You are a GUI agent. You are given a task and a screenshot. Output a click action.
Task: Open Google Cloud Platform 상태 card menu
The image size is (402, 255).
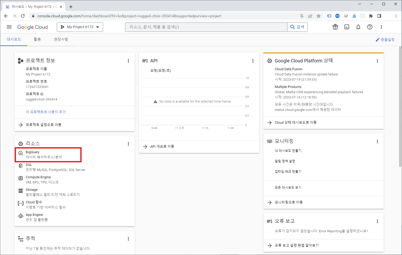coord(377,61)
